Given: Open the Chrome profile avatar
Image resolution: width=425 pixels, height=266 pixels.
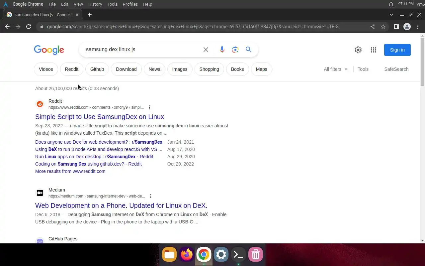Looking at the screenshot, I should 407,27.
